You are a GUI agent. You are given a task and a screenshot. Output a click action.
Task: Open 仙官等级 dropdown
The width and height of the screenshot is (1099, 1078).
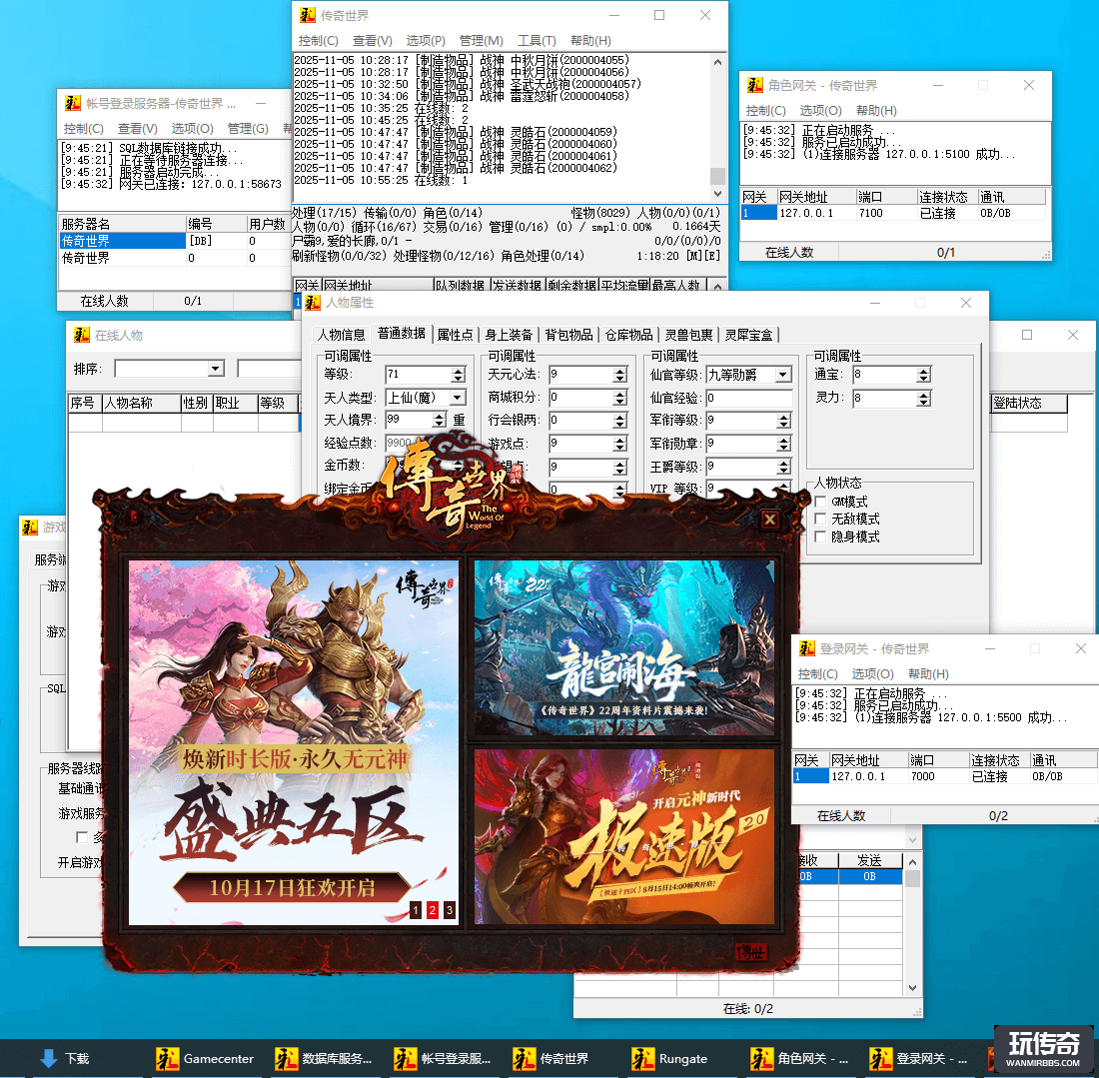(783, 375)
